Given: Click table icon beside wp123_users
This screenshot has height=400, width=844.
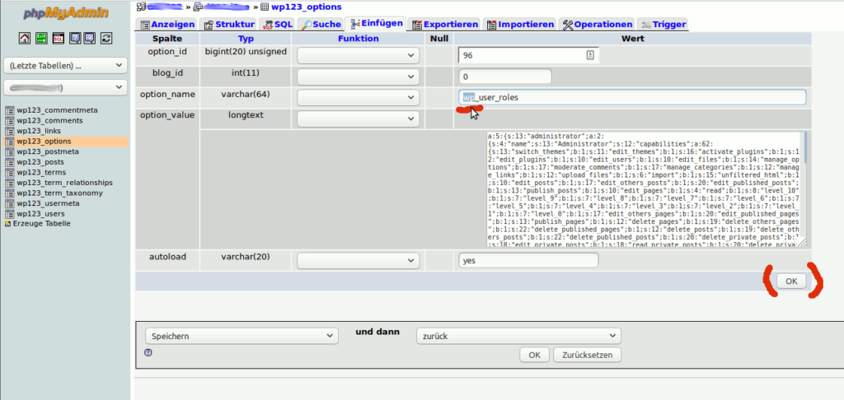Looking at the screenshot, I should [x=9, y=213].
